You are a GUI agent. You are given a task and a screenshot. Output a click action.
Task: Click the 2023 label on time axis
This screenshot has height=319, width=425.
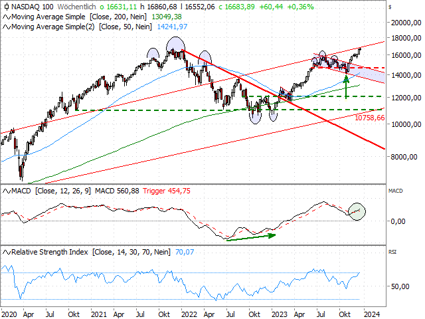pyautogui.click(x=279, y=314)
